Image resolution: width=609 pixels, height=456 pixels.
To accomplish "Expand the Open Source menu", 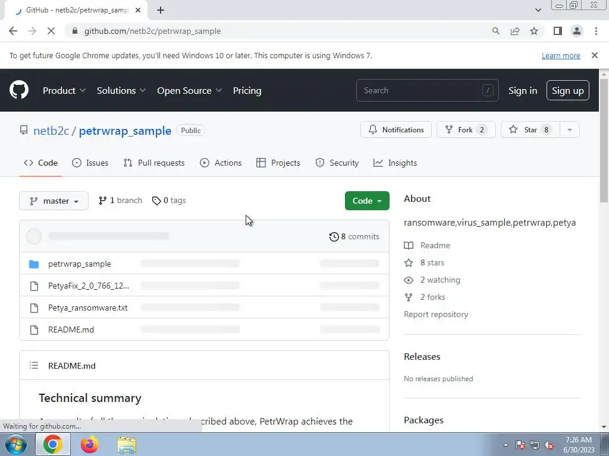I will click(190, 90).
